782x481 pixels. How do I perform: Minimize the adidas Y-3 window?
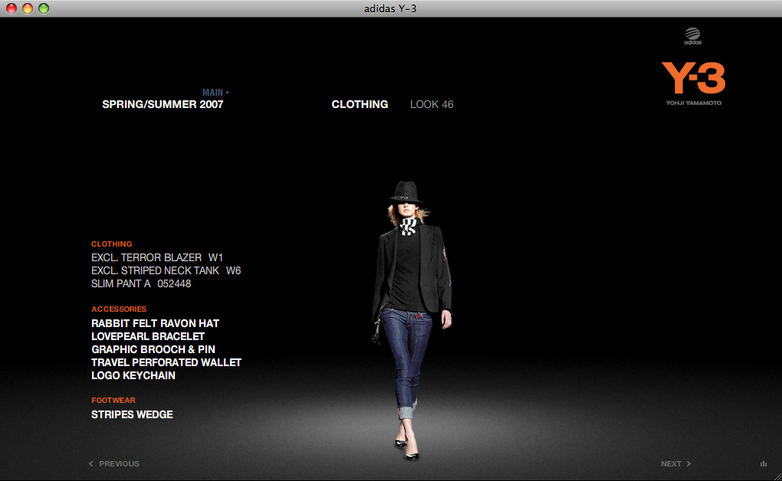coord(28,8)
